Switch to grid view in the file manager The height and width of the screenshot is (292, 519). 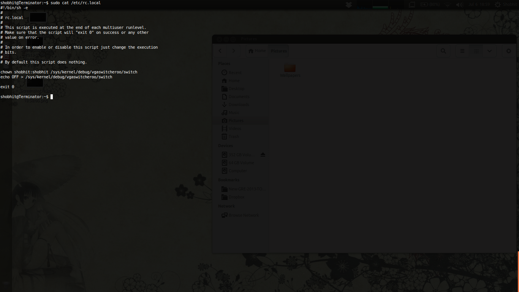click(476, 51)
